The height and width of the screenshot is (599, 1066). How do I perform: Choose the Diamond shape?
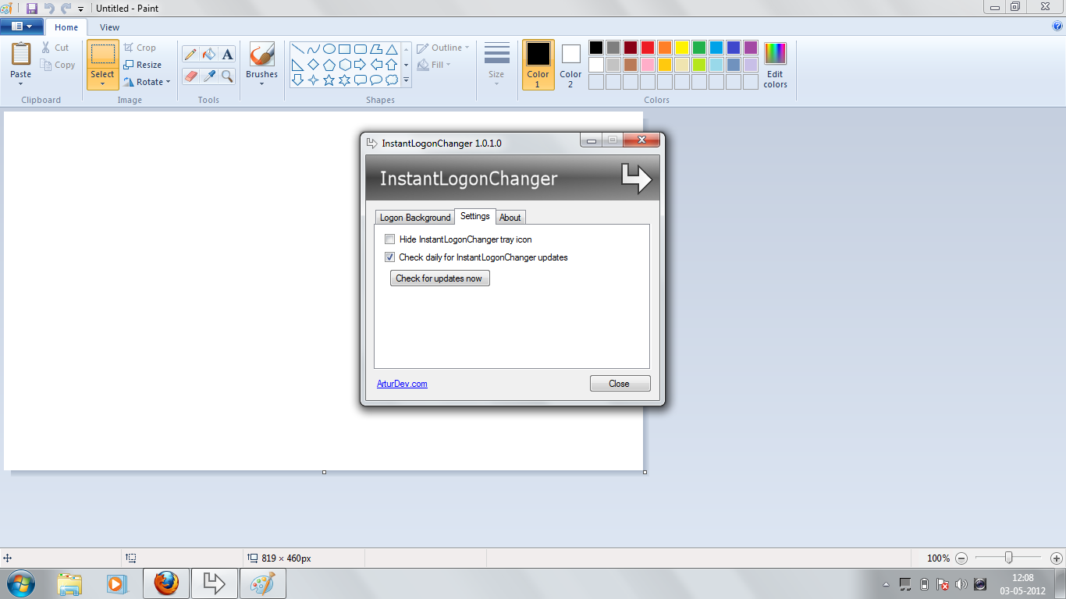[x=313, y=65]
